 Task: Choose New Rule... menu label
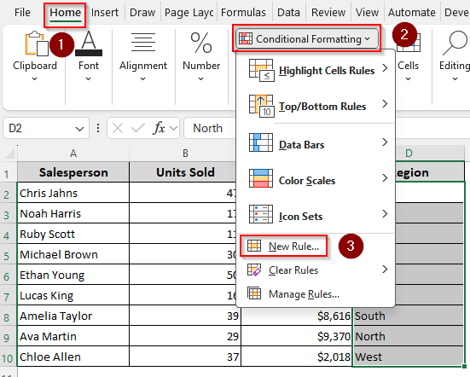[293, 246]
